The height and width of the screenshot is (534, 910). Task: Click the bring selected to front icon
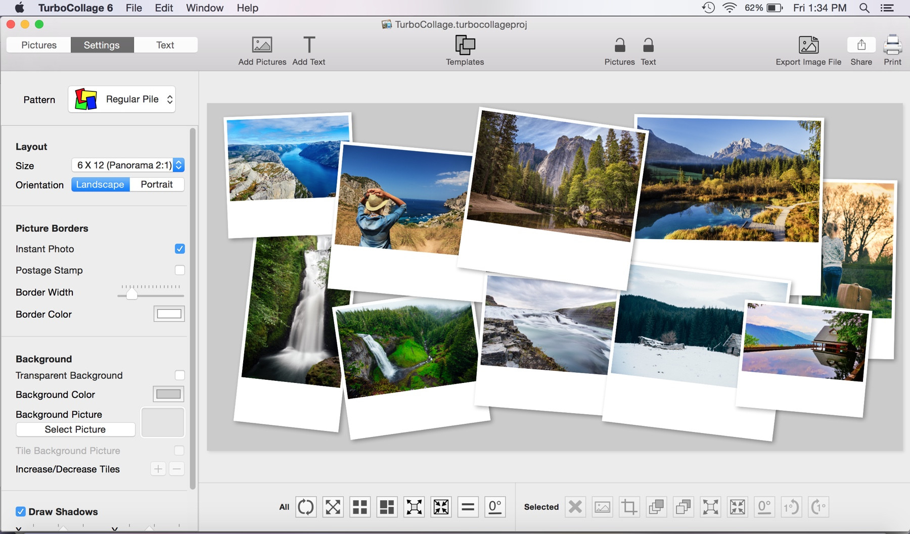[x=656, y=507]
